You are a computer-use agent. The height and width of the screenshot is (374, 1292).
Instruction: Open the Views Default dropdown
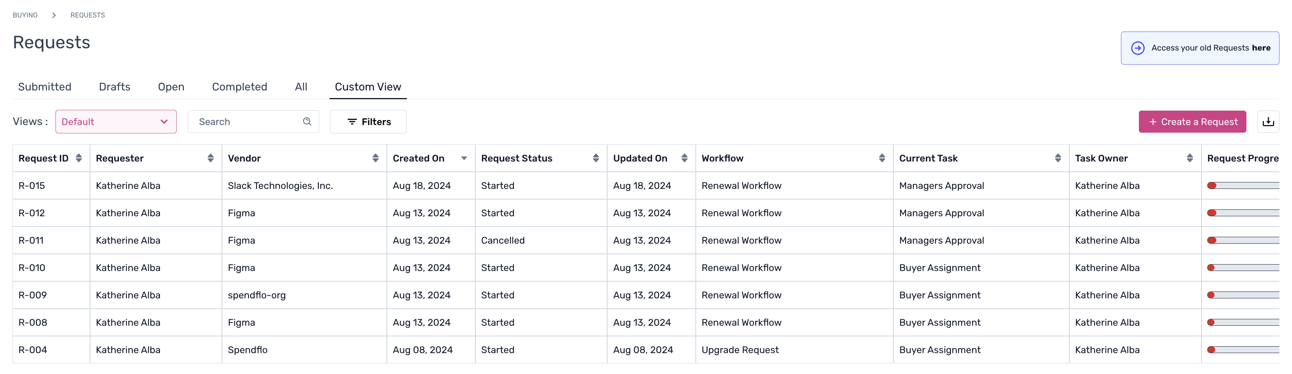pyautogui.click(x=116, y=122)
